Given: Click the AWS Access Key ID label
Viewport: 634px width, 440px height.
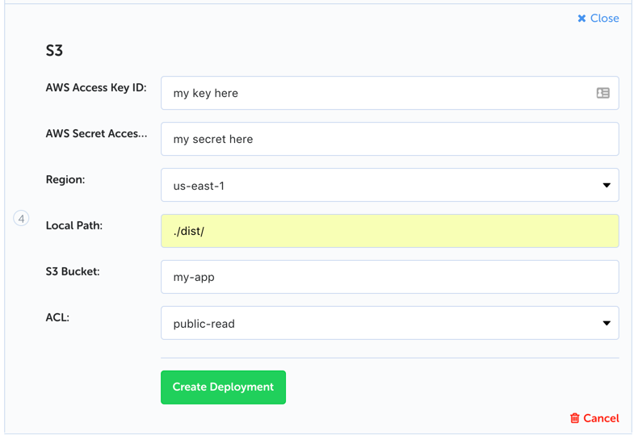Looking at the screenshot, I should point(96,87).
